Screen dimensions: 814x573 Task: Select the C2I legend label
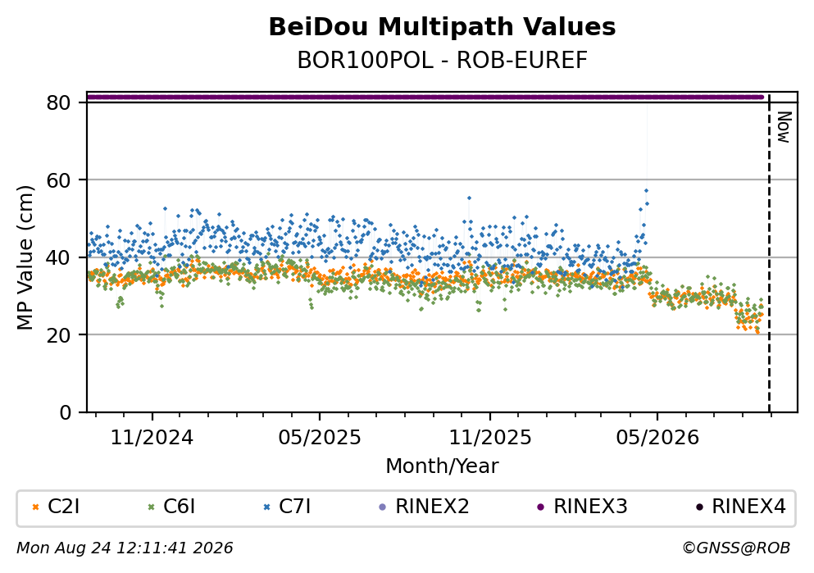pos(63,507)
